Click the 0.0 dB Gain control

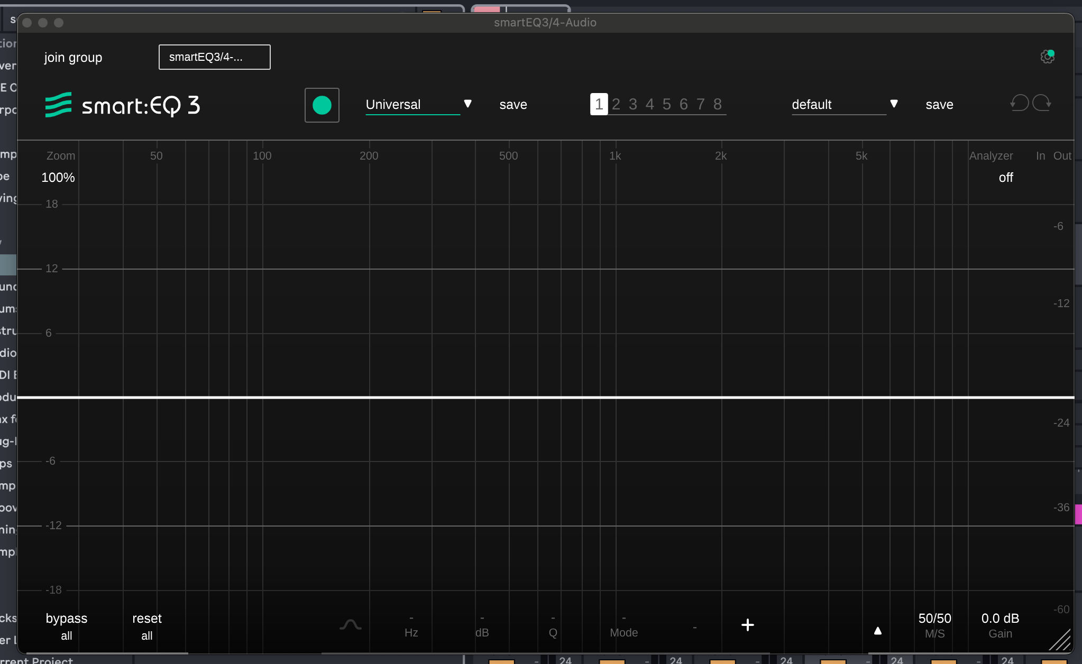tap(1000, 619)
